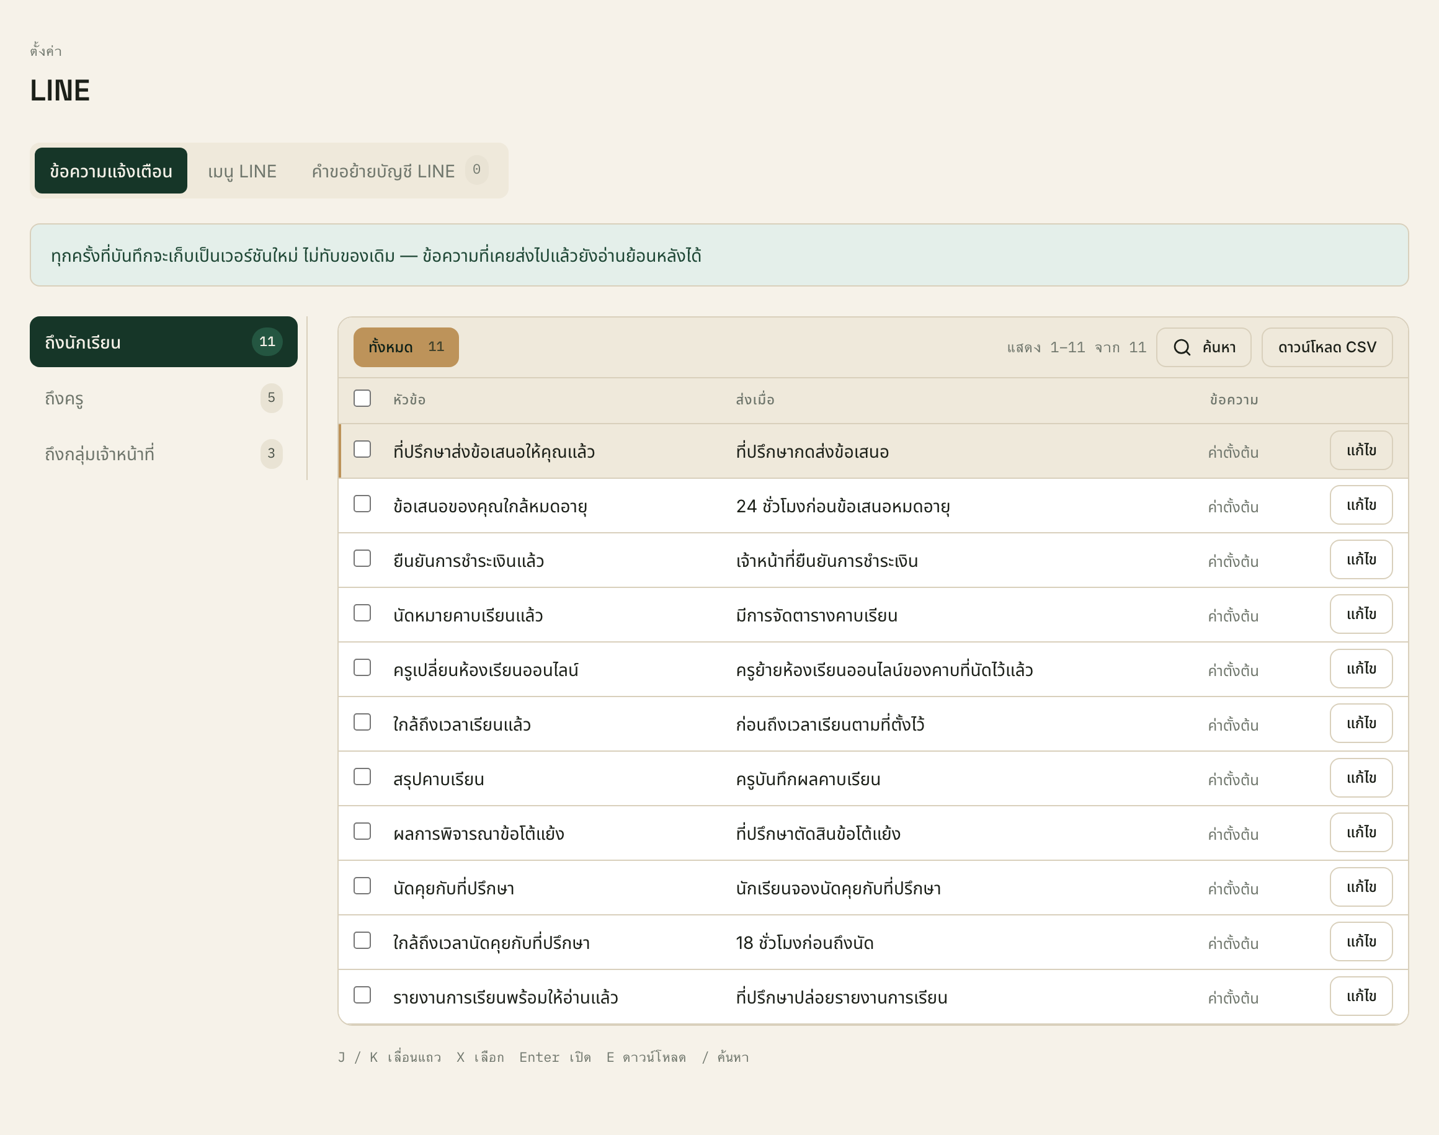Click the trigger text มีการจัดตารางคาบเรียน

pyautogui.click(x=817, y=615)
